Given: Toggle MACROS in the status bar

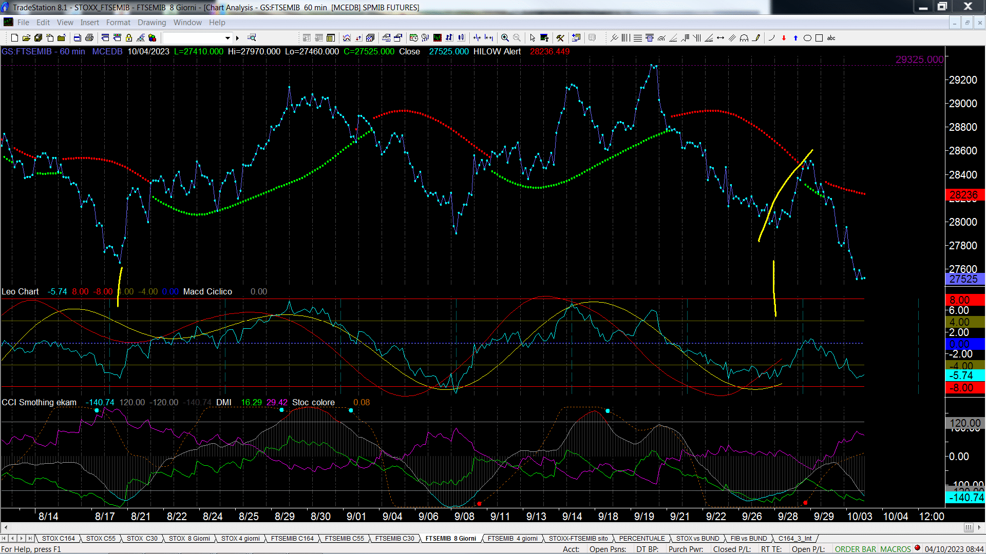Looking at the screenshot, I should tap(895, 549).
